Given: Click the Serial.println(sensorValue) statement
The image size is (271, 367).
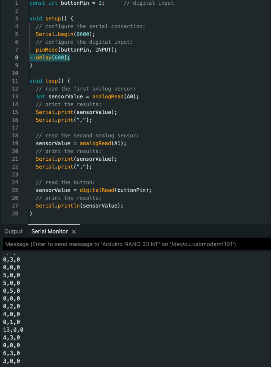Looking at the screenshot, I should pyautogui.click(x=79, y=206).
